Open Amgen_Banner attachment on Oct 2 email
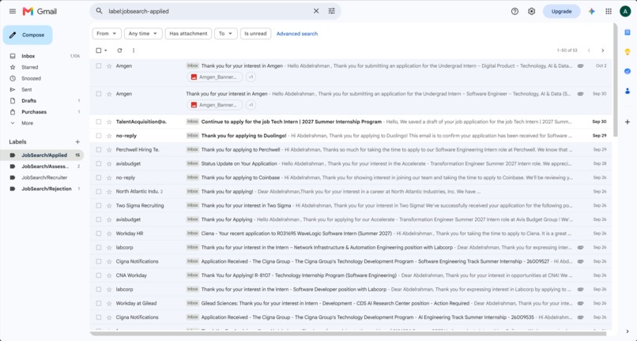This screenshot has width=637, height=341. pyautogui.click(x=214, y=77)
